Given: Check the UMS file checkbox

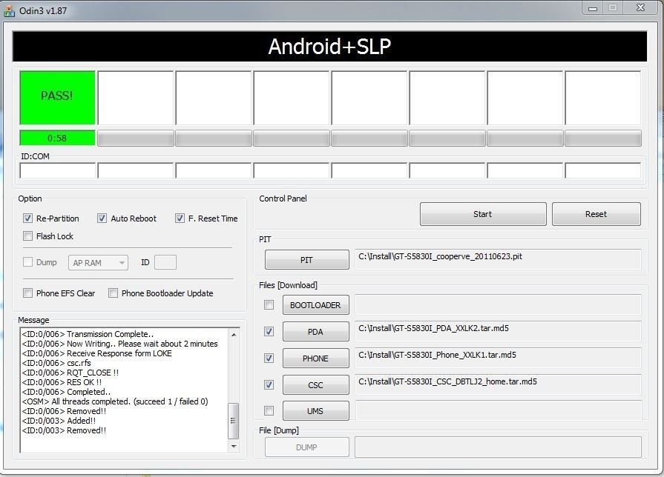Looking at the screenshot, I should pyautogui.click(x=269, y=410).
